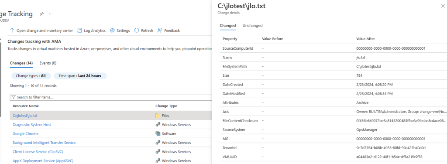This screenshot has width=447, height=164.
Task: Select the Changed tab
Action: click(228, 25)
